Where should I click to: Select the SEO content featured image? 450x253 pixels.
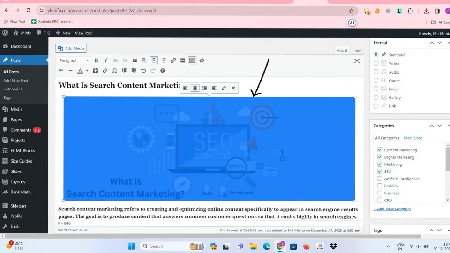[x=209, y=149]
